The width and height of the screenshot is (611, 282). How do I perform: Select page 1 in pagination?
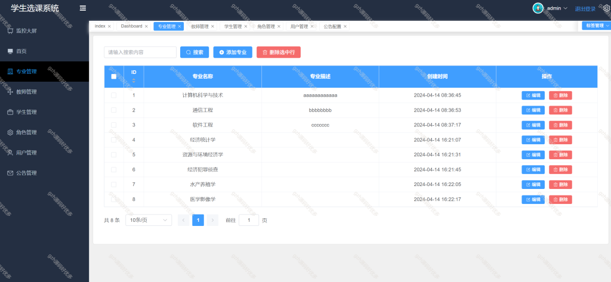tap(198, 220)
